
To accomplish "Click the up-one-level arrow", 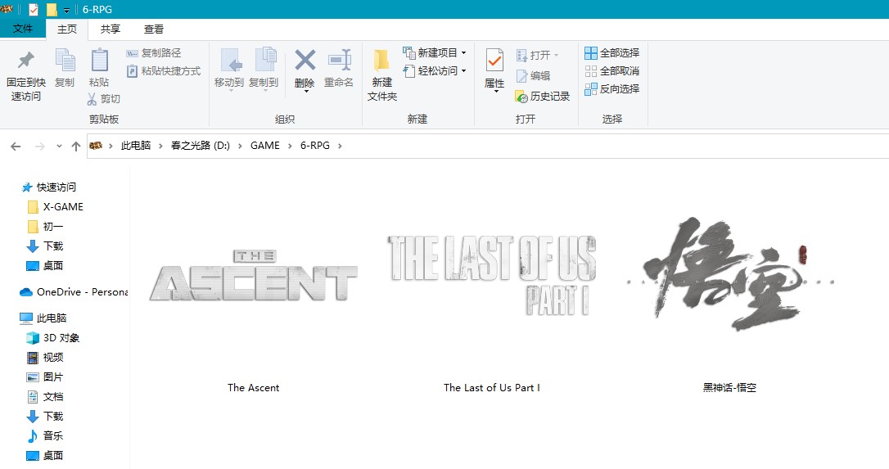I will pyautogui.click(x=76, y=147).
